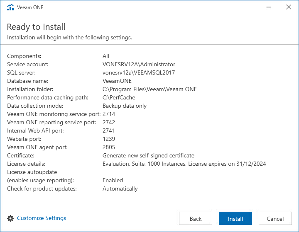Viewport: 299px width, 232px height.
Task: Click 'Generate new self-signed certificate' text
Action: (148, 155)
